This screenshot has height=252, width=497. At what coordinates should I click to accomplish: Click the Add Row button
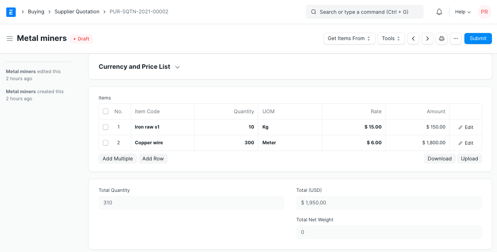coord(153,159)
